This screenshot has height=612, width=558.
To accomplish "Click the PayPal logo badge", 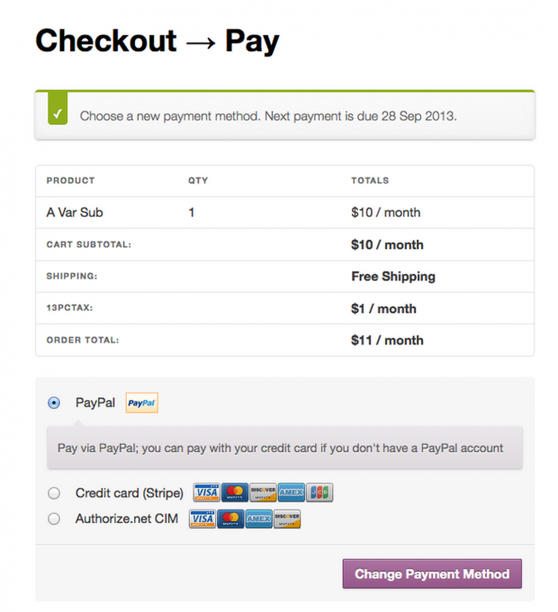I will [142, 403].
